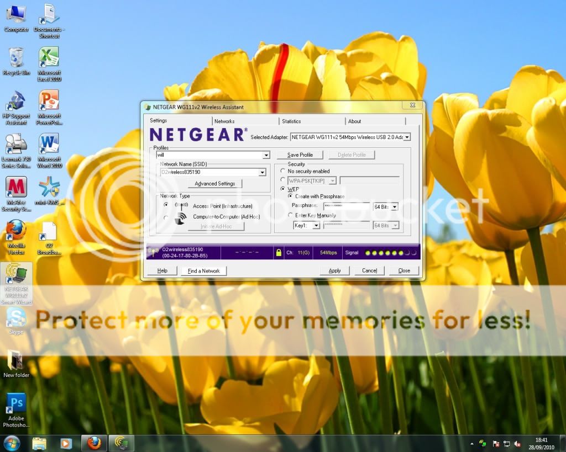Click the 54Mbps speed status entry
Viewport: 566px width, 452px height.
click(x=328, y=253)
